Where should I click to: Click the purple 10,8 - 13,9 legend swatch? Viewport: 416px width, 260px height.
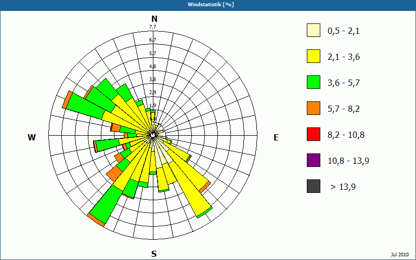click(x=314, y=160)
